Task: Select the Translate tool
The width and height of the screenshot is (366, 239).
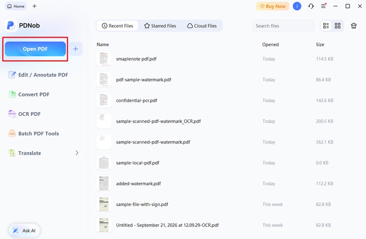Action: (x=25, y=153)
